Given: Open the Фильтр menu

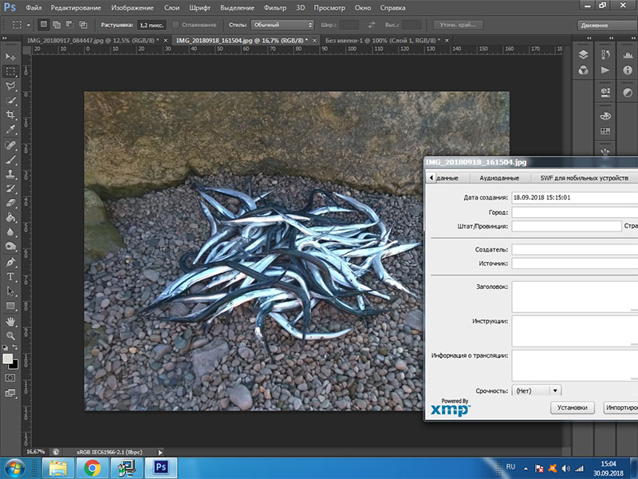Looking at the screenshot, I should coord(274,7).
